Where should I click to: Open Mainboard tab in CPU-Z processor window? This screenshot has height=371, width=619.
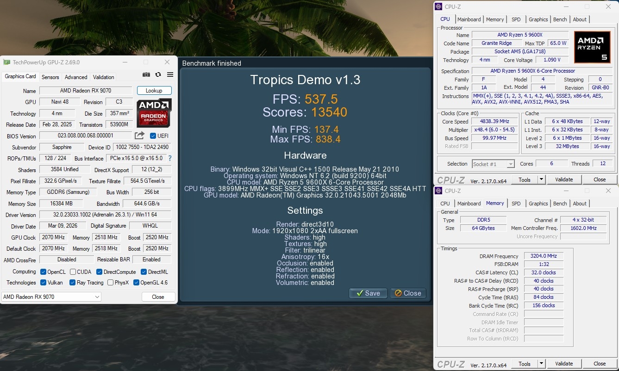coord(469,19)
